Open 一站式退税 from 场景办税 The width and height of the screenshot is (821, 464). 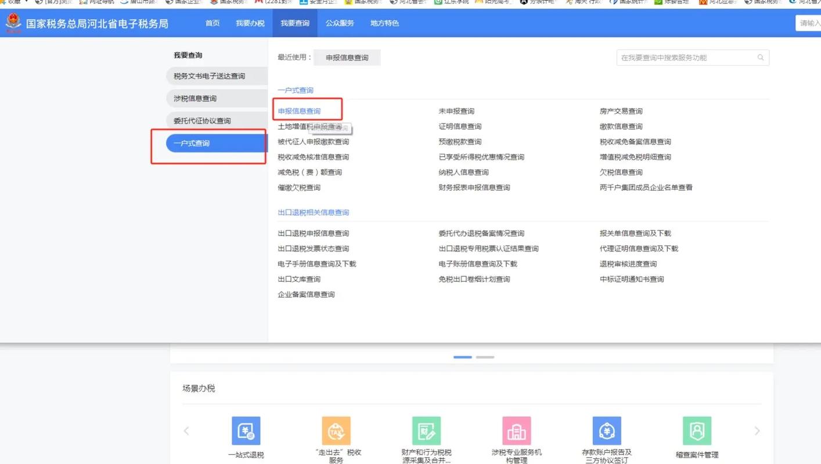[246, 431]
